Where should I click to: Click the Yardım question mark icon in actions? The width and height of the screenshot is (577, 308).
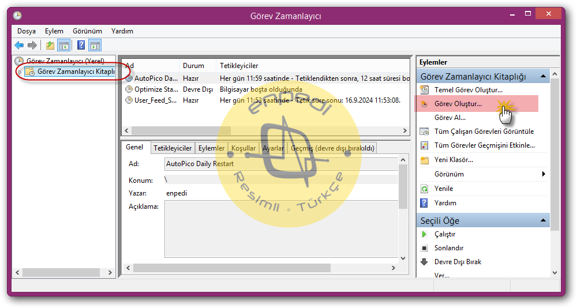click(x=424, y=203)
